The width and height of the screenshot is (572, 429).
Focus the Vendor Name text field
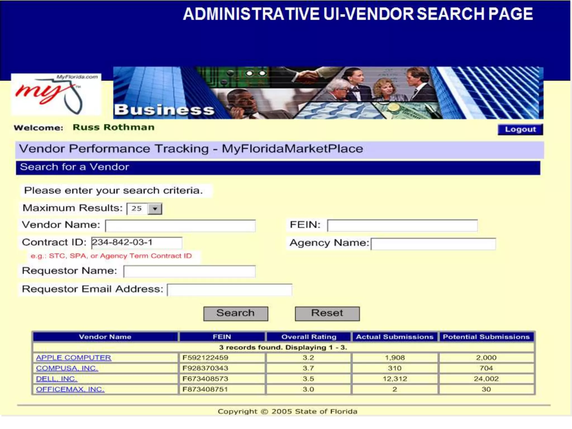pos(180,226)
